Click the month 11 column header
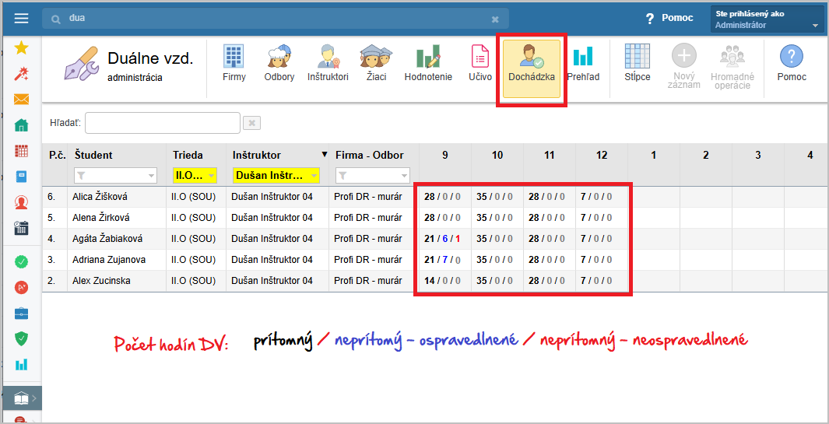Image resolution: width=829 pixels, height=424 pixels. [550, 156]
